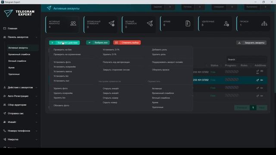Screen dimensions: 276x155
Task: Click the file icon on Архив card
Action: (x=188, y=23)
